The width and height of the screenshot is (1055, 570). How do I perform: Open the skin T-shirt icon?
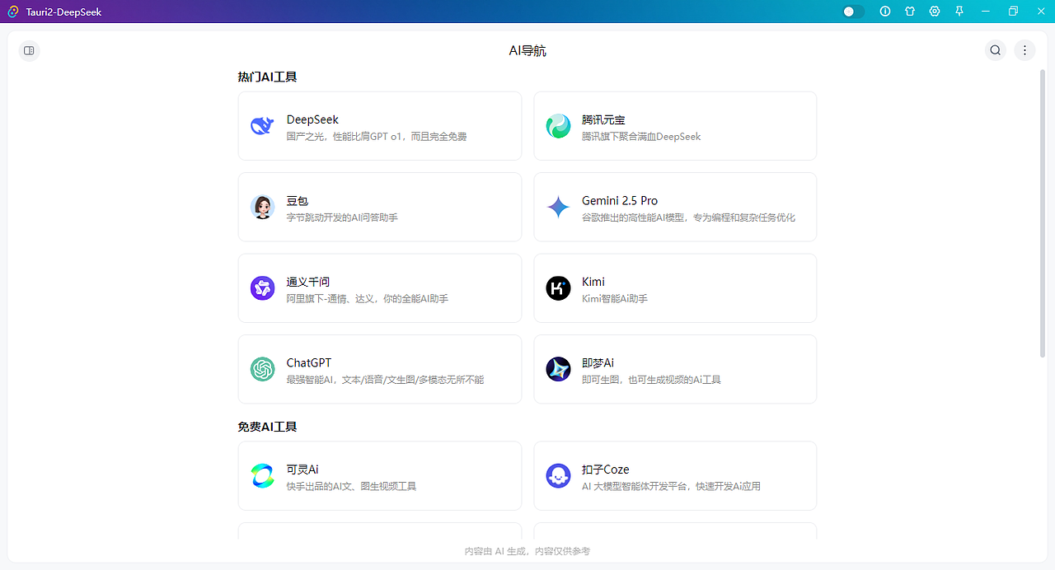pos(910,12)
